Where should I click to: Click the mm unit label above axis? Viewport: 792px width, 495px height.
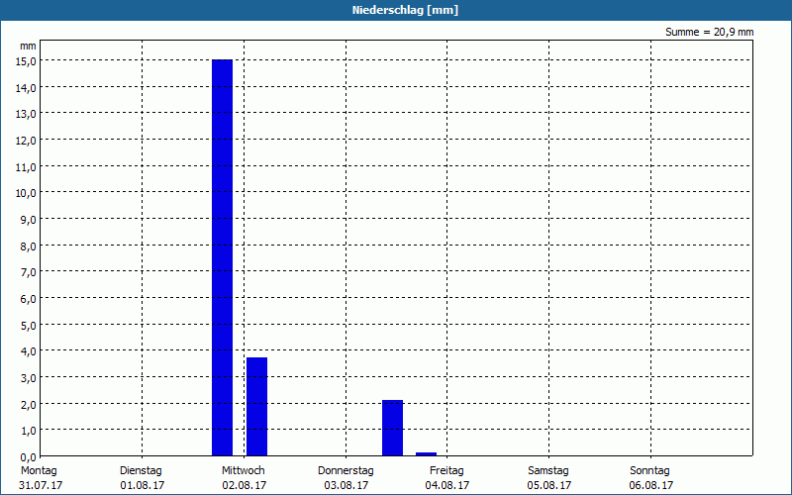(28, 46)
